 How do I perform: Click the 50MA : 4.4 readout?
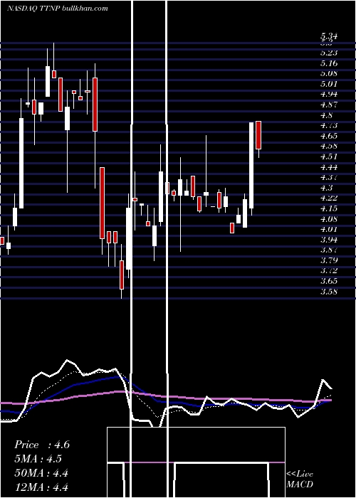coord(41,473)
